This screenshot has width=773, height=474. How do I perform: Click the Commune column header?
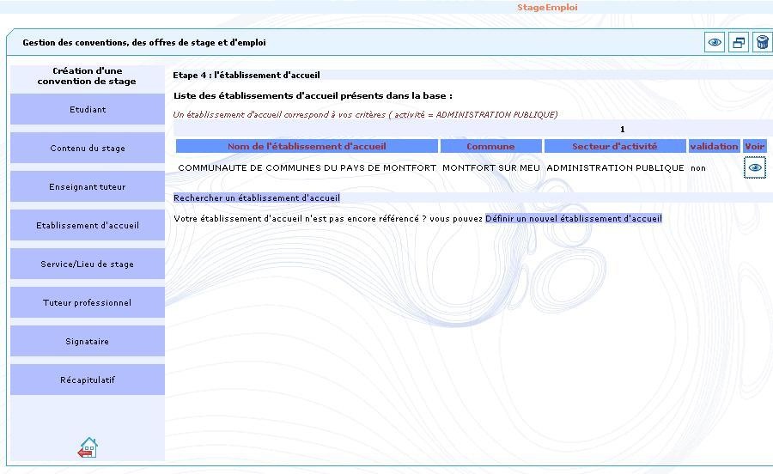[490, 147]
